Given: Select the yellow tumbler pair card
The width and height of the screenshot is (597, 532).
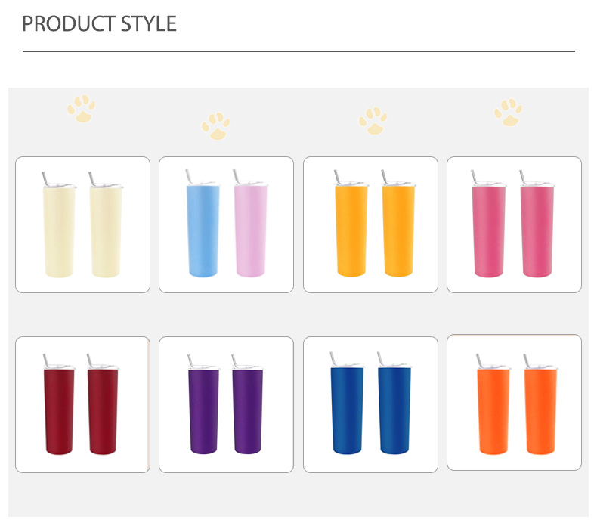Looking at the screenshot, I should [x=370, y=224].
